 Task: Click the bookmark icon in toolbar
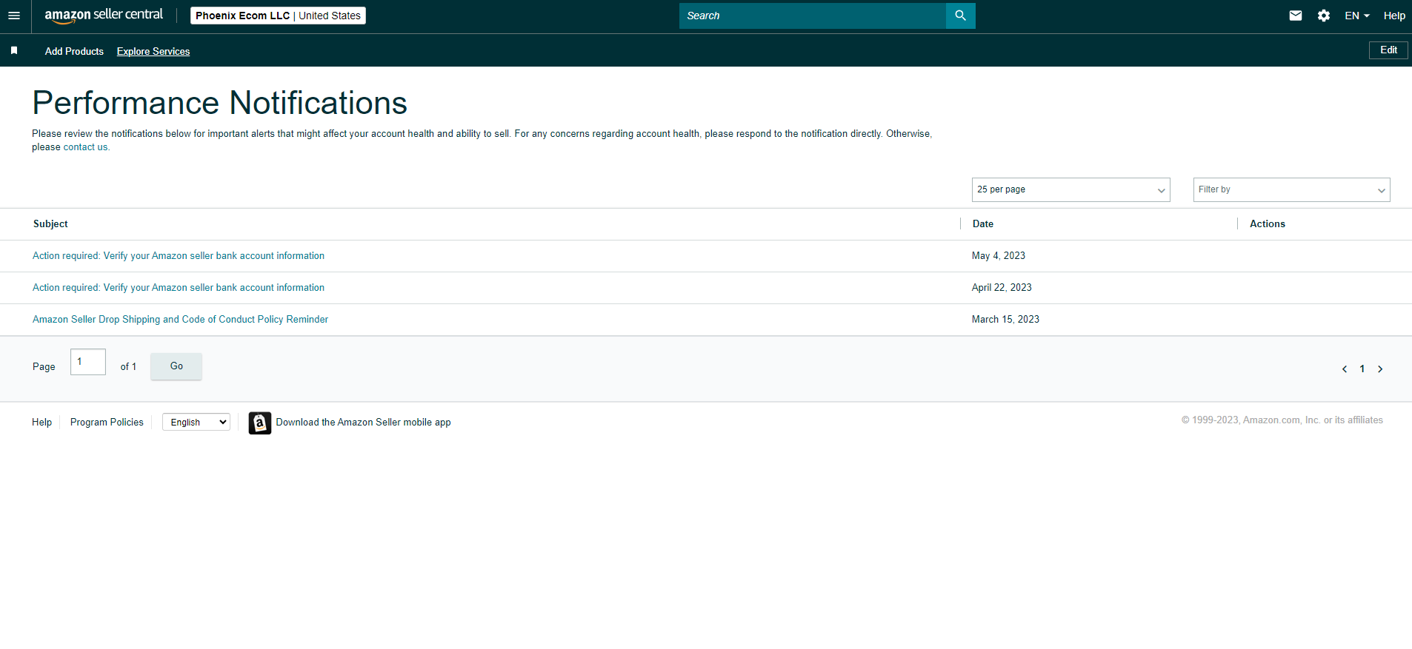click(14, 50)
